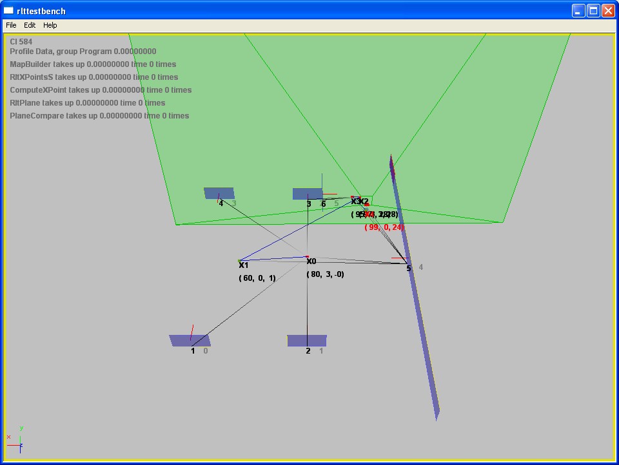Click the blue plane labeled 4
The width and height of the screenshot is (619, 465).
219,193
